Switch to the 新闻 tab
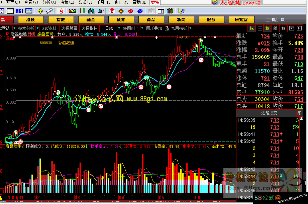Viewport: 308px width, 204px height. (x=181, y=20)
